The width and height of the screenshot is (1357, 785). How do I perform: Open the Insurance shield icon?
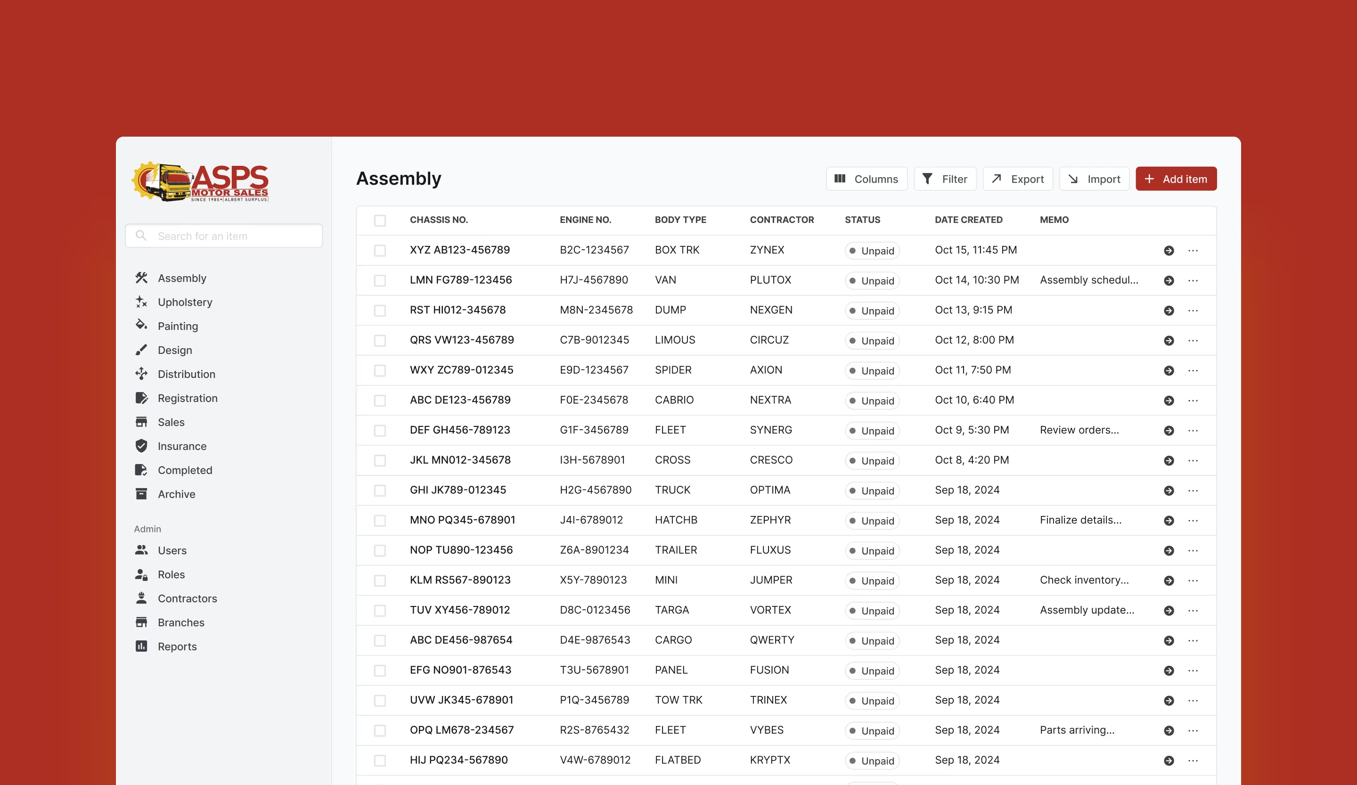(x=141, y=446)
